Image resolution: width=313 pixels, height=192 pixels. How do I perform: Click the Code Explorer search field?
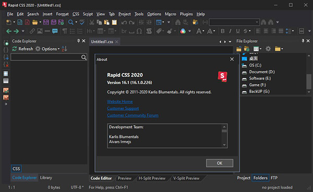coord(49,57)
